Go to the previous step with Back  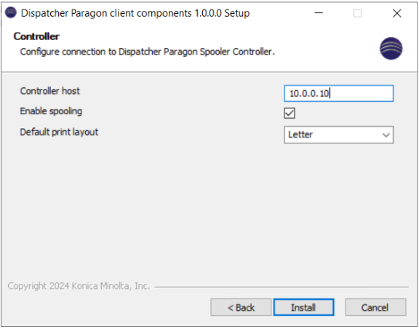[x=241, y=307]
